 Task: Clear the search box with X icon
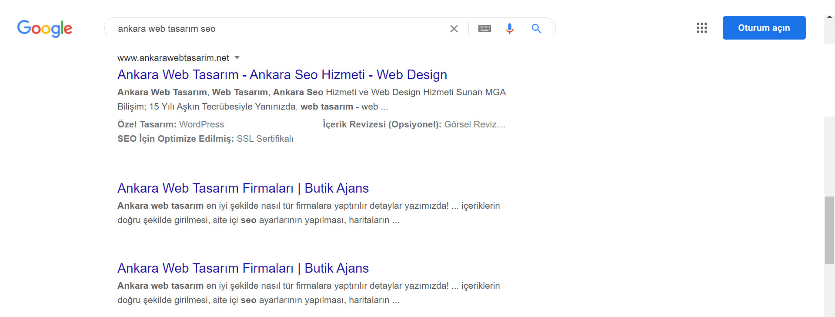(x=454, y=29)
